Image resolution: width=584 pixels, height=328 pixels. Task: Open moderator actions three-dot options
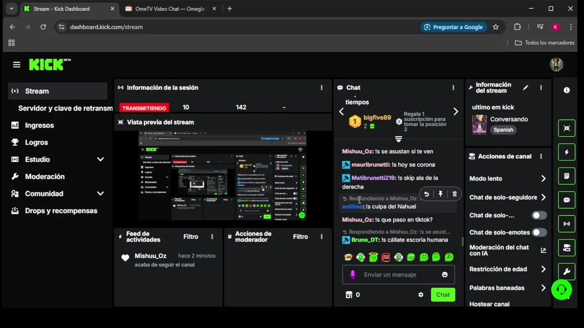point(322,236)
